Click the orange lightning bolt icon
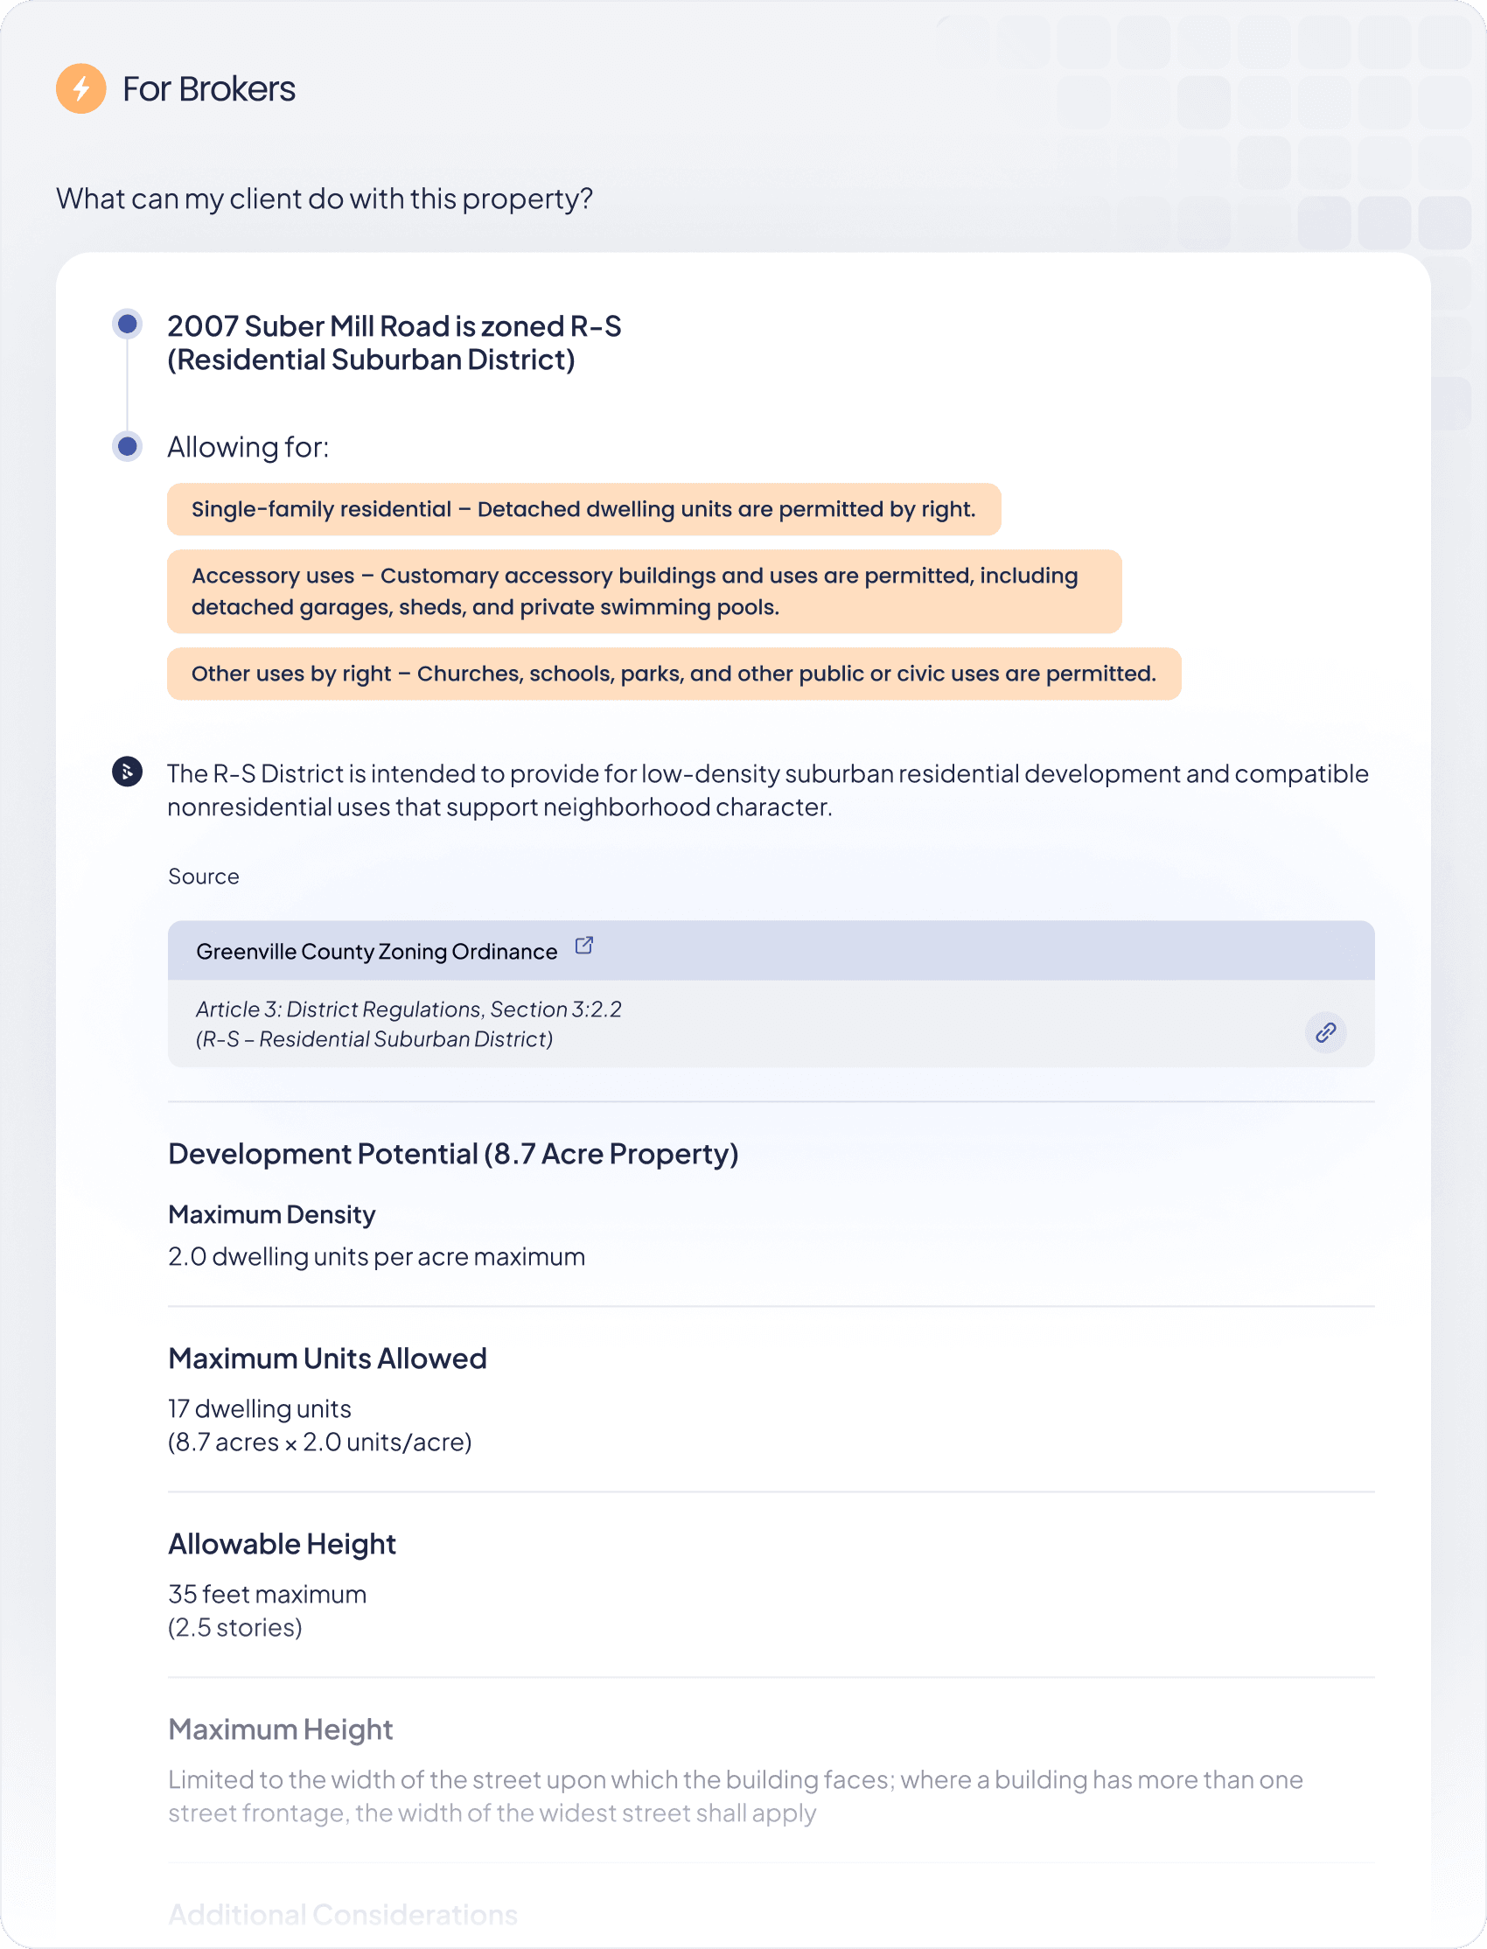The height and width of the screenshot is (1949, 1487). (80, 88)
